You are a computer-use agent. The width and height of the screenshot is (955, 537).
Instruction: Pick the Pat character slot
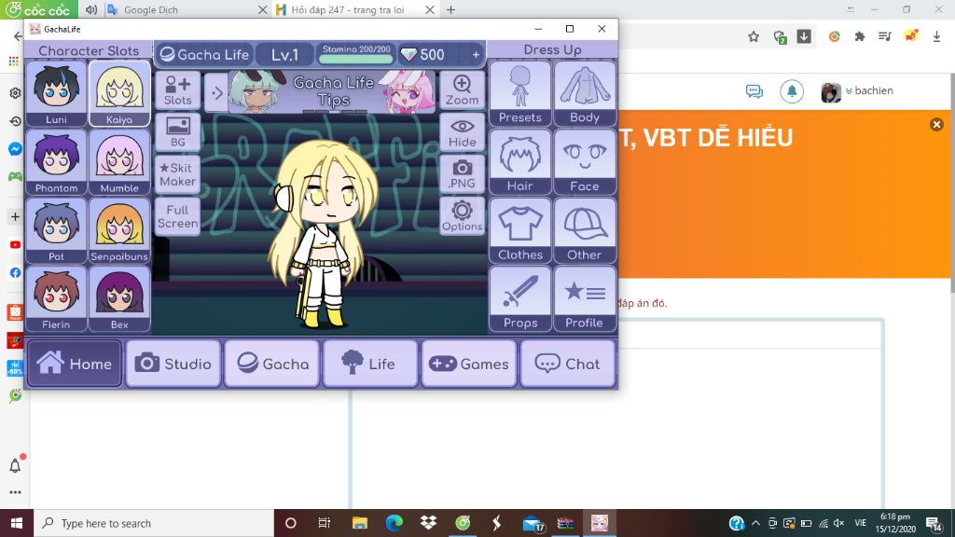(x=56, y=230)
